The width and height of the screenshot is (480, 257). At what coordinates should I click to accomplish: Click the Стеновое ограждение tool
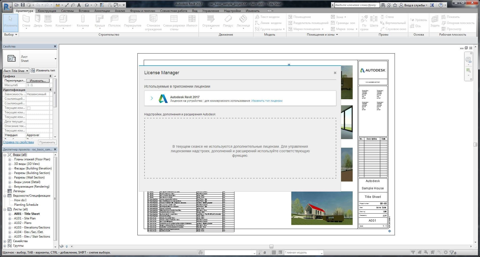coord(153,23)
